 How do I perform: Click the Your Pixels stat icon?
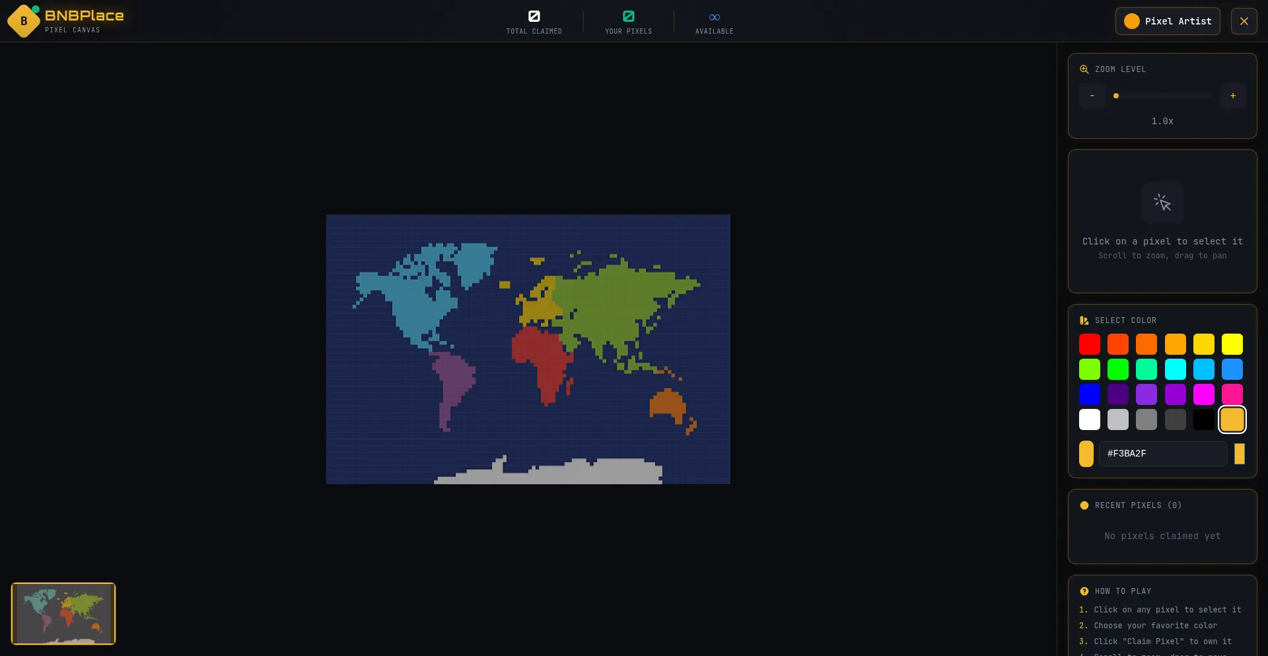pos(628,17)
